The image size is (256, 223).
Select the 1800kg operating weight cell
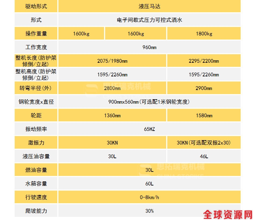(x=204, y=33)
